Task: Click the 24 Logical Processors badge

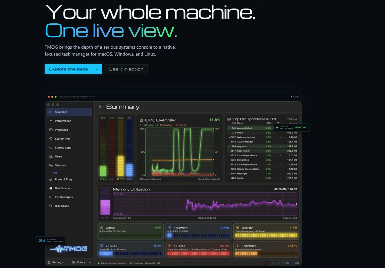Action: click(x=51, y=241)
